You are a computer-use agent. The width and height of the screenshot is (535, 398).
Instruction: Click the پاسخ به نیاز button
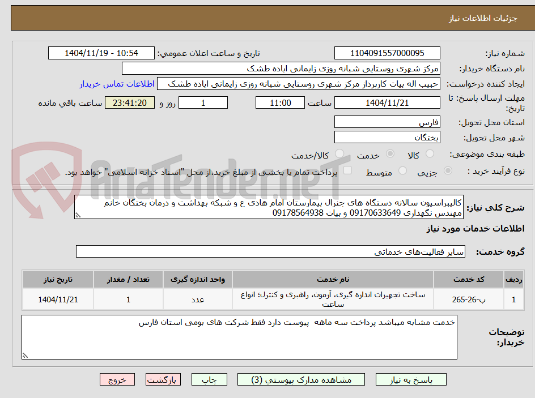click(411, 379)
